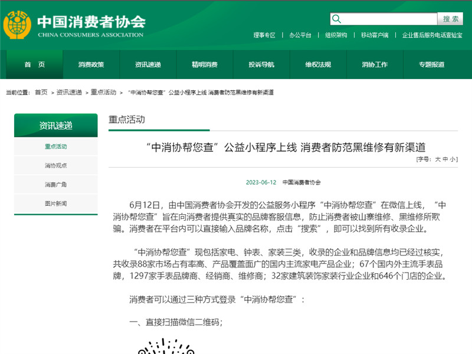This screenshot has height=354, width=472.
Task: Click the line 消费者可以通过三种方式登录
Action: coord(217,300)
